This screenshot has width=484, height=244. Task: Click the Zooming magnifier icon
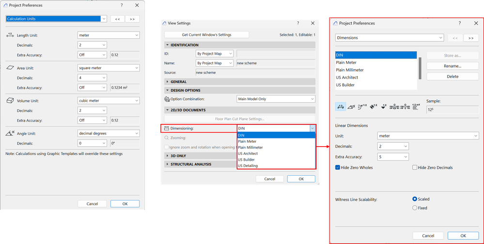pos(167,138)
